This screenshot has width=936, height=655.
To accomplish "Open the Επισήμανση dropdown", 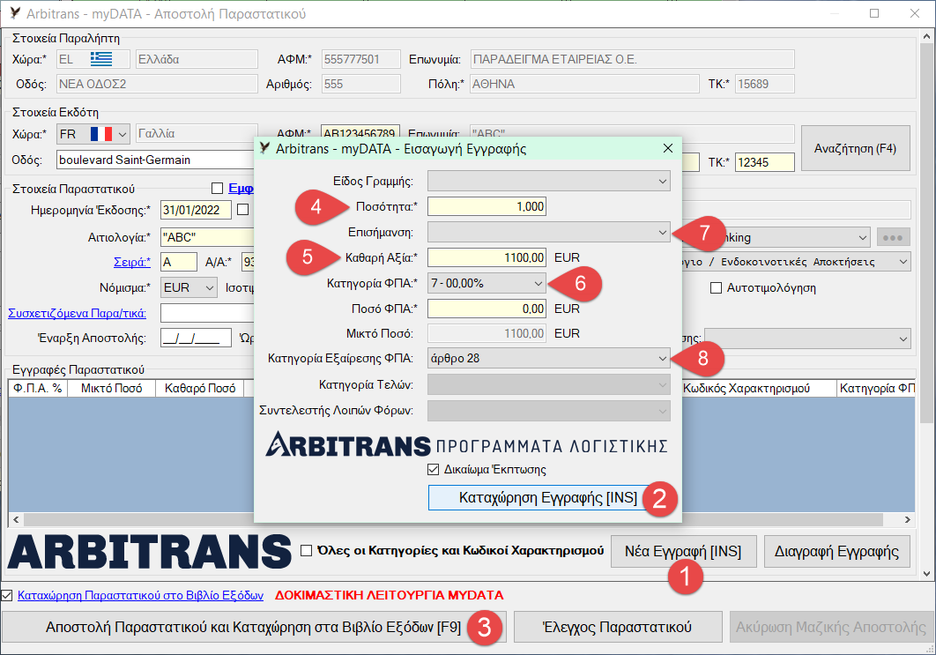I will [x=548, y=232].
